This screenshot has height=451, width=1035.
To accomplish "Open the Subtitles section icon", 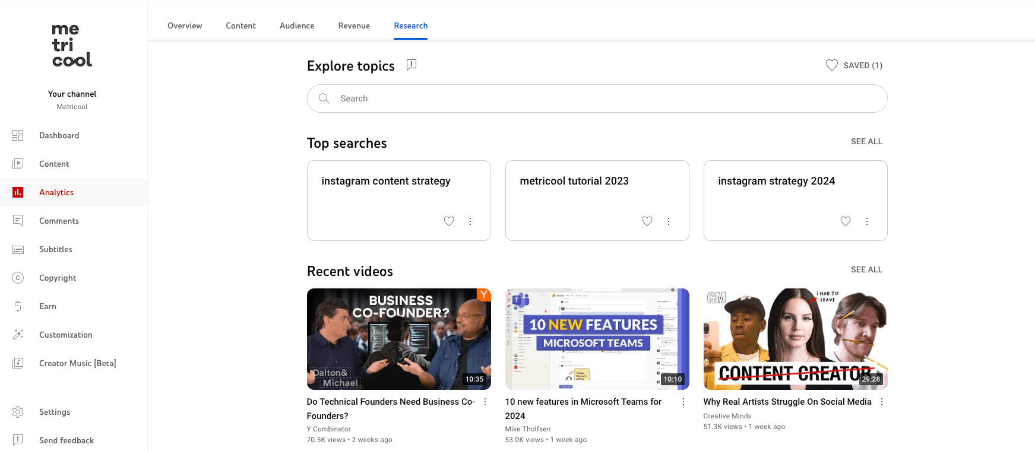I will (x=18, y=249).
